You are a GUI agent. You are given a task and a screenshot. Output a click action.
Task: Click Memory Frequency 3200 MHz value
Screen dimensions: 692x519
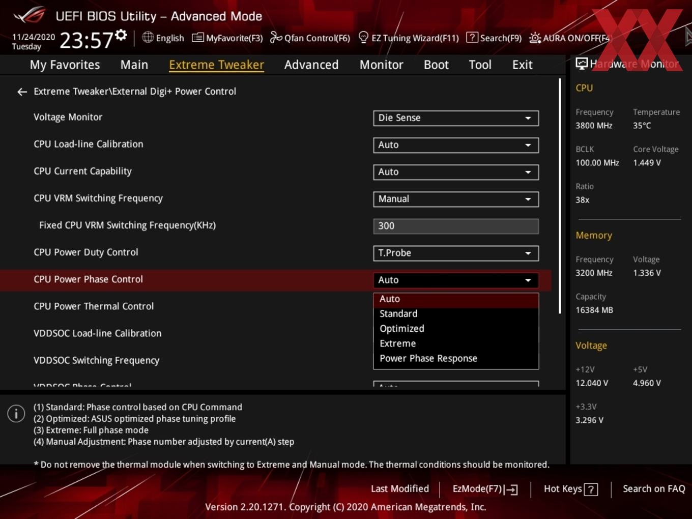tap(594, 273)
